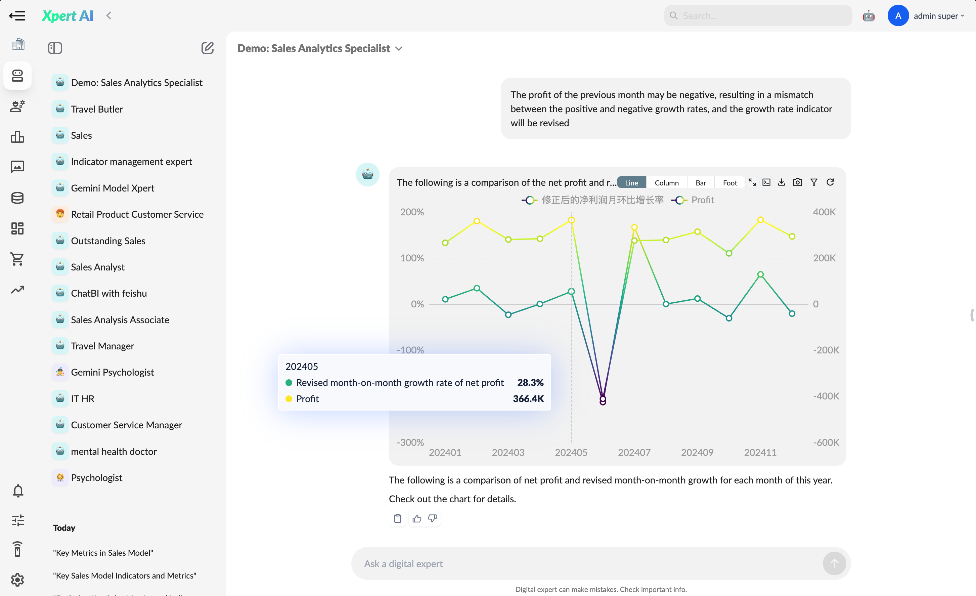
Task: Expand the Demo: Sales Analytics Specialist title dropdown
Action: tap(399, 48)
